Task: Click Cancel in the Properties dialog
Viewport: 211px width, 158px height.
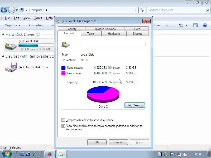Action: pyautogui.click(x=118, y=142)
